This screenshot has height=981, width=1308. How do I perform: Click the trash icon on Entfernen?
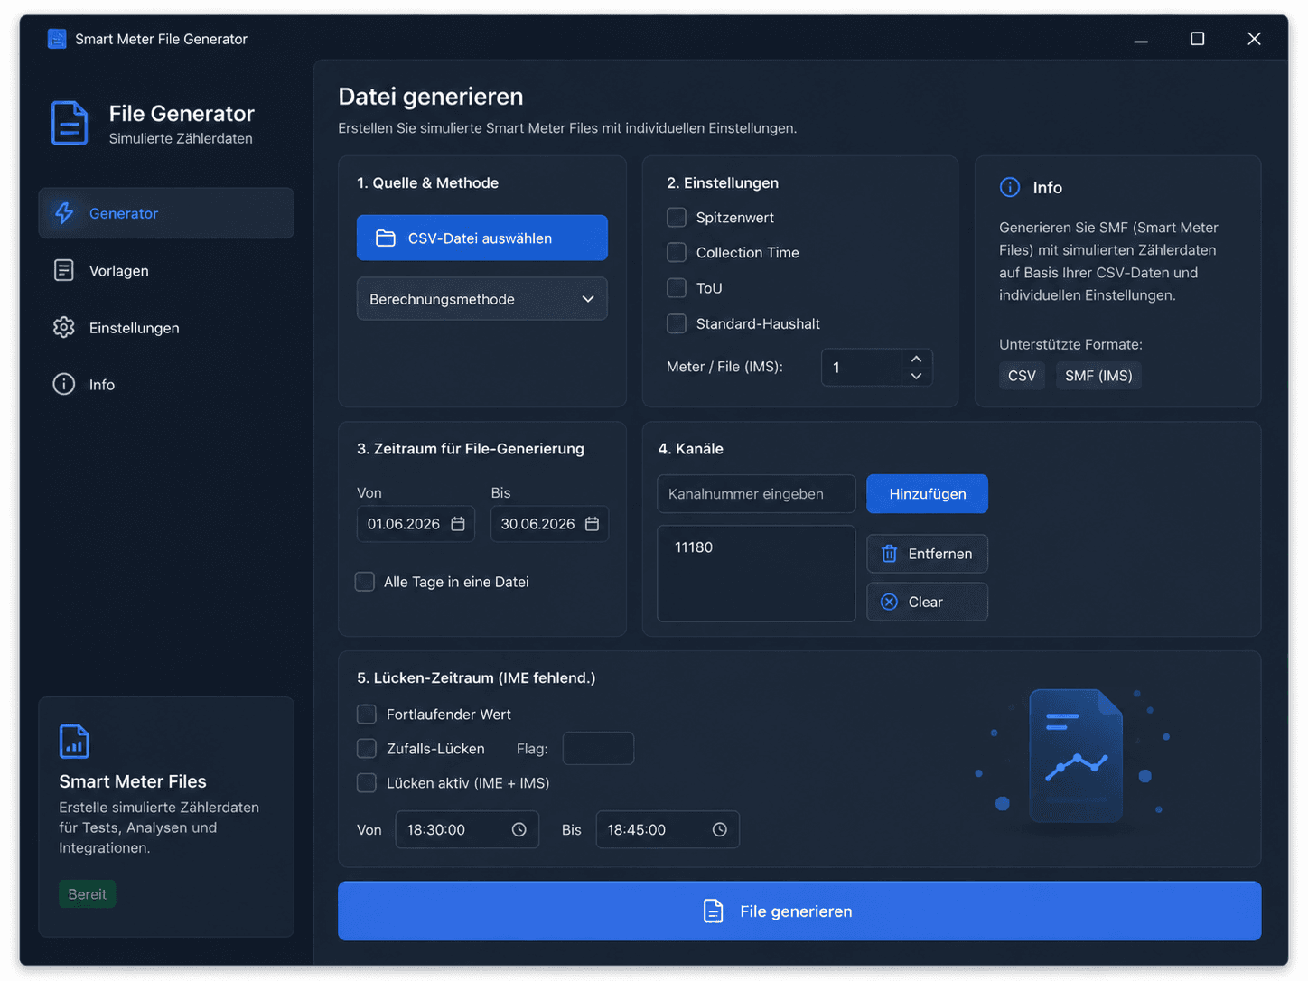tap(889, 554)
